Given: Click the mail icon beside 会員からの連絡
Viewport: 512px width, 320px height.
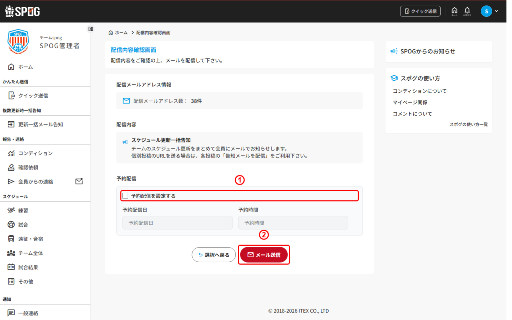Looking at the screenshot, I should pyautogui.click(x=79, y=181).
